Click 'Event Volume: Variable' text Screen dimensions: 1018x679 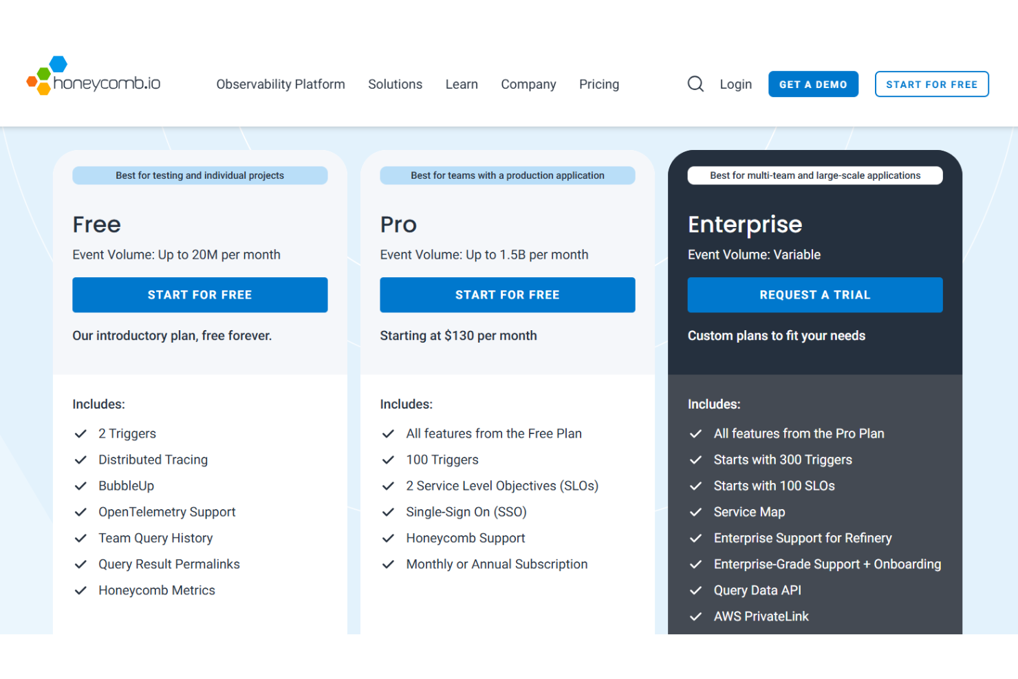(x=754, y=255)
